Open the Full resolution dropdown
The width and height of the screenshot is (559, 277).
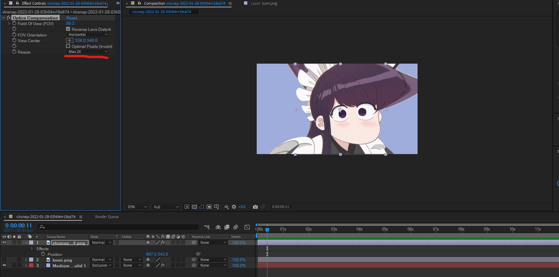[166, 207]
